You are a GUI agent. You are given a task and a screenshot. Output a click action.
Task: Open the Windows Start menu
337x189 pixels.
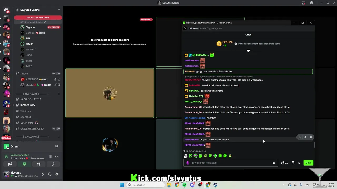coord(122,185)
